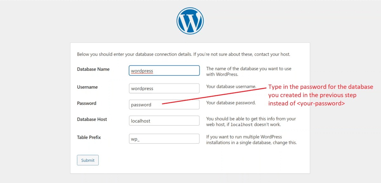Select the hint "Your database password."
This screenshot has height=183, width=381.
tap(231, 103)
